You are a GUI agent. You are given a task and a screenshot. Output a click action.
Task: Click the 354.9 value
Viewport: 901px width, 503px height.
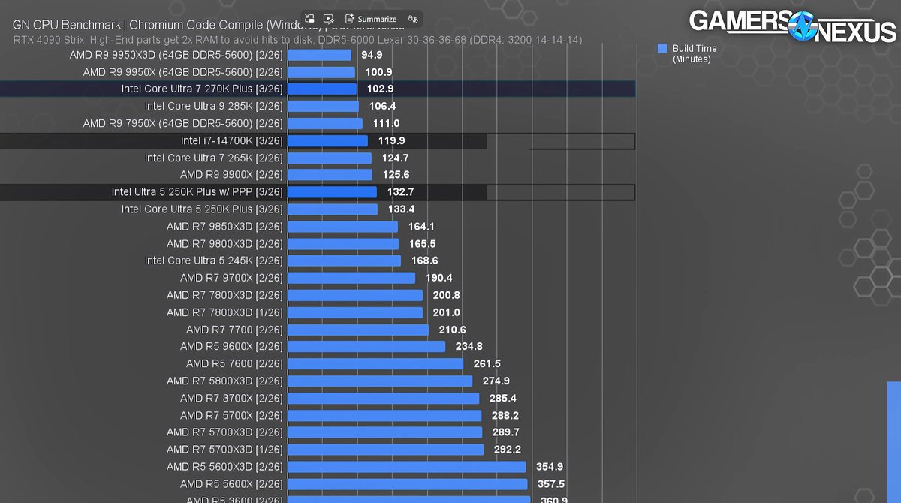click(550, 467)
